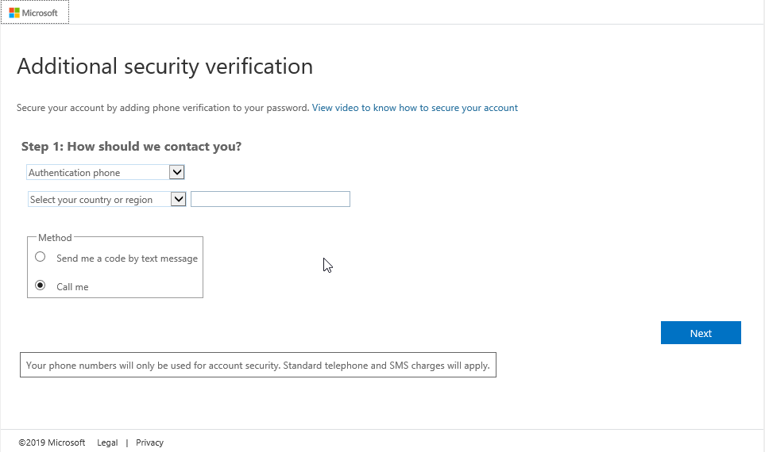Click the 'Send me a code by text message' label

click(127, 259)
